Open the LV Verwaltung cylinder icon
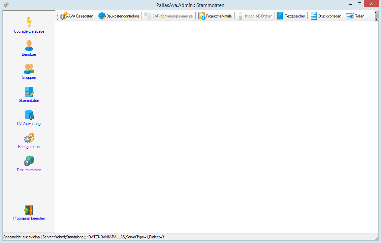381x243 pixels. click(x=29, y=115)
